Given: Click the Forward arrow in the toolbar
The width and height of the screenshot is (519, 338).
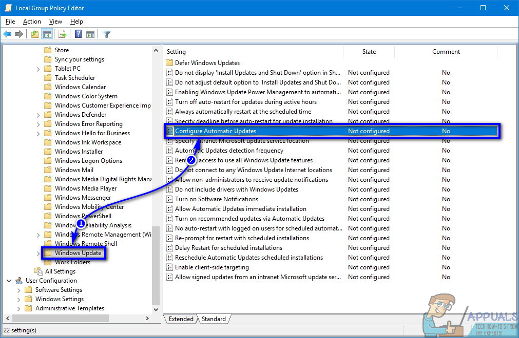Looking at the screenshot, I should pos(19,34).
